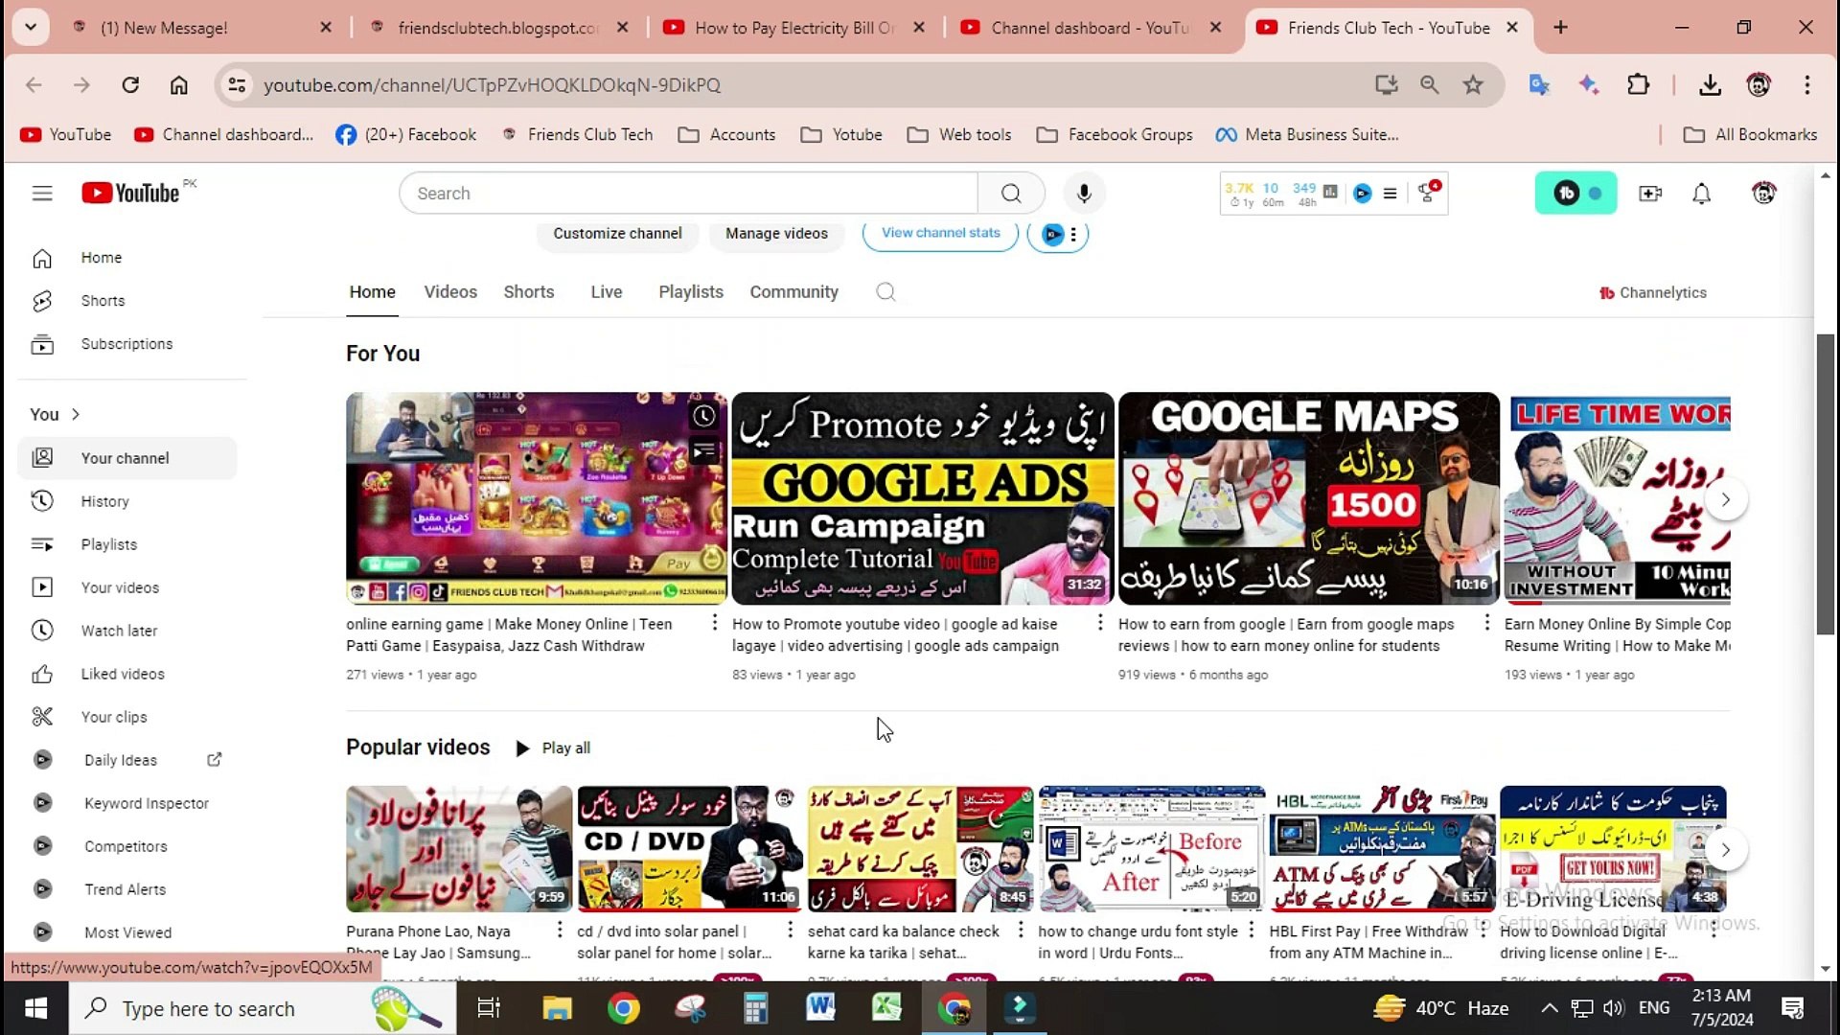Open the hamburger guide menu on YouTube
1840x1035 pixels.
[x=42, y=193]
